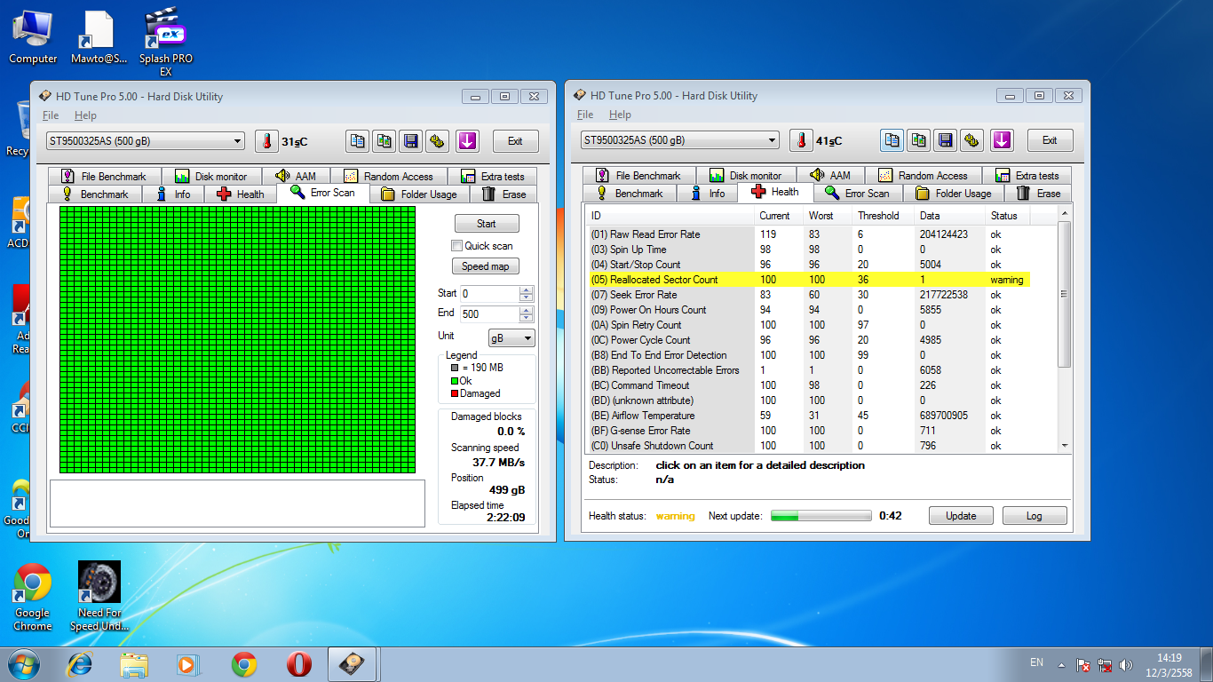The height and width of the screenshot is (682, 1213).
Task: Click down arrow of the End value spinner
Action: (527, 318)
